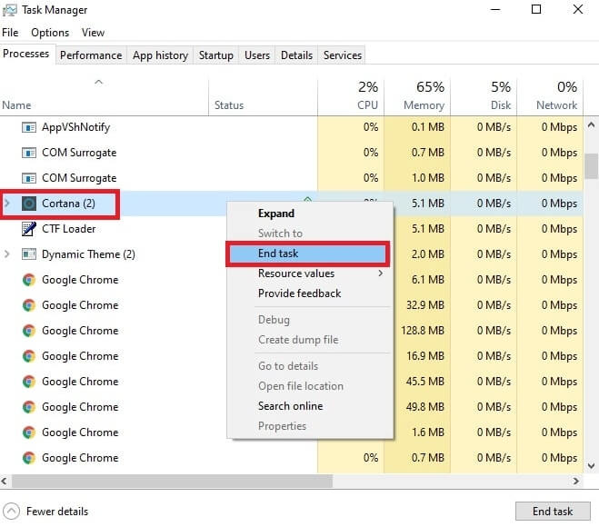Screen dimensions: 599x527
Task: Select the Cortana (2) process name
Action: click(68, 204)
